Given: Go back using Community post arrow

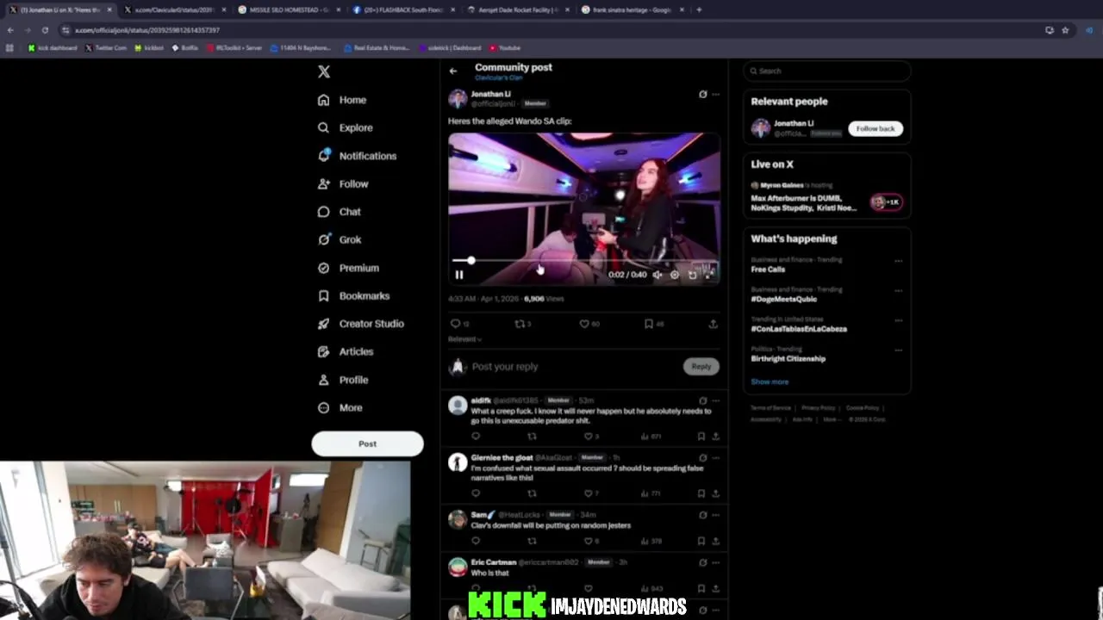Looking at the screenshot, I should pyautogui.click(x=453, y=71).
